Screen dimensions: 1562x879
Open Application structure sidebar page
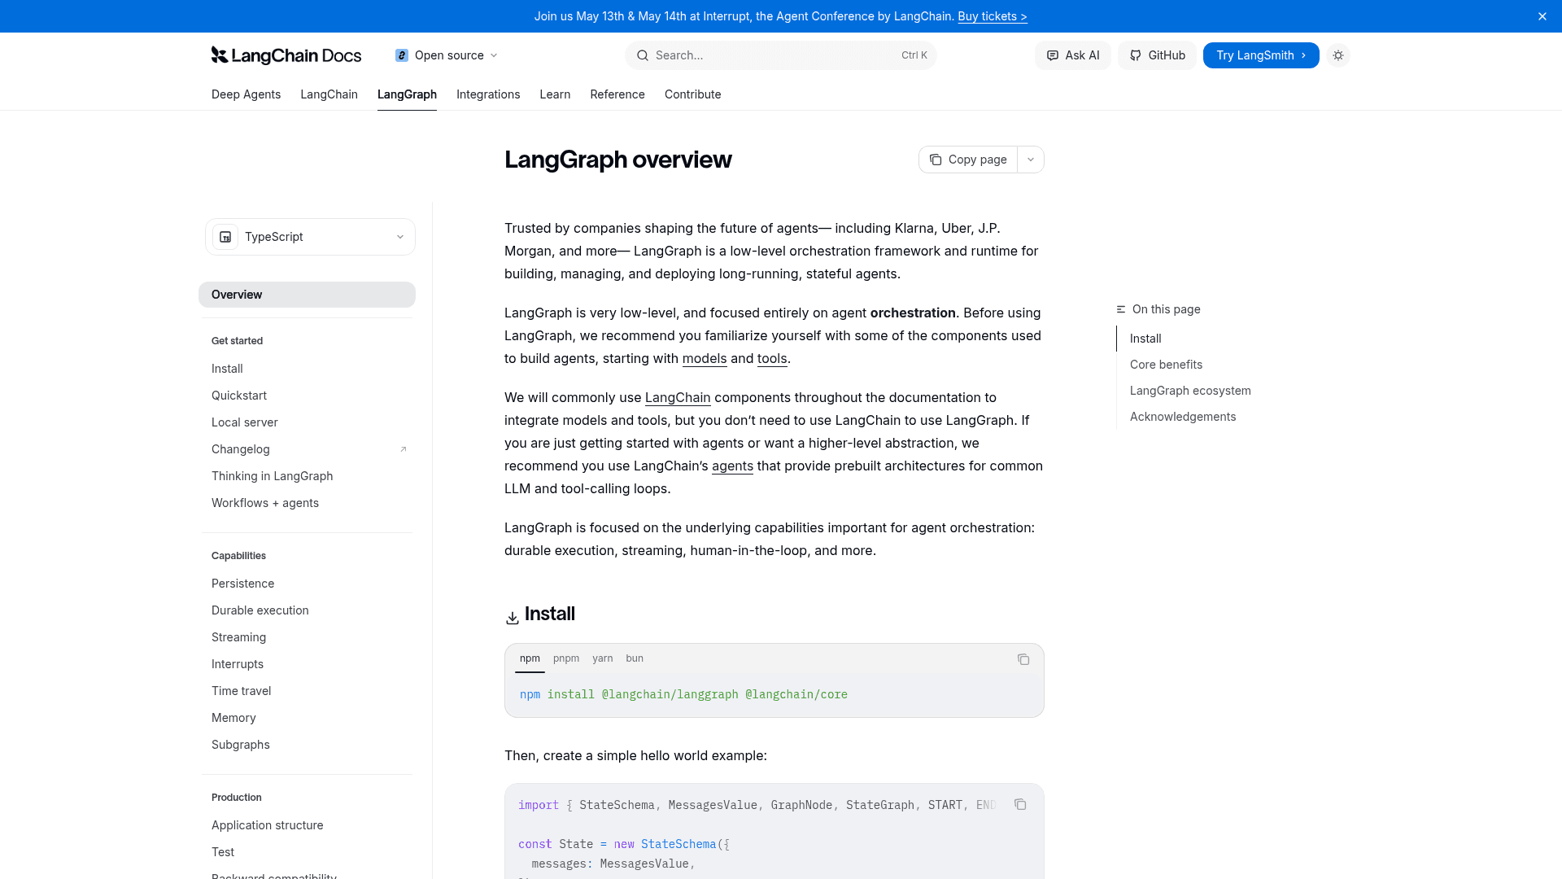coord(307,825)
